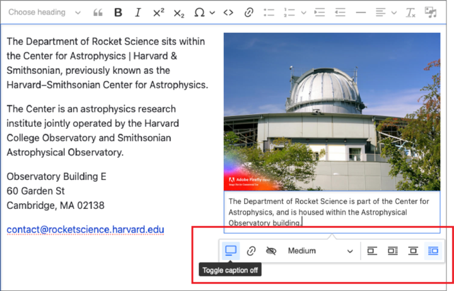
Task: Click the '60 Garden St' line
Action: click(x=35, y=191)
